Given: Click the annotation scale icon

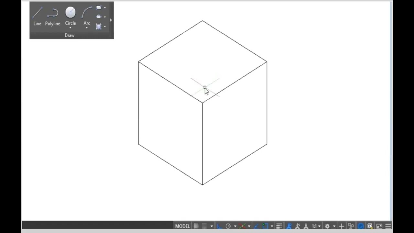Looking at the screenshot, I should pos(306,226).
